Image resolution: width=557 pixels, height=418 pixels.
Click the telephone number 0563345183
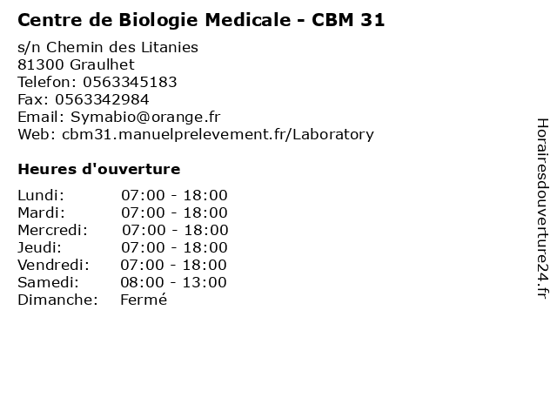point(130,82)
